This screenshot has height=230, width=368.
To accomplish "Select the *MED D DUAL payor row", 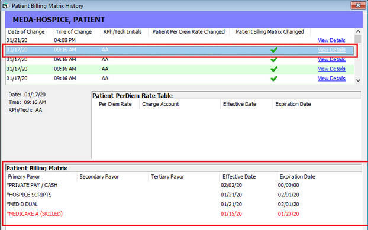I will [184, 205].
